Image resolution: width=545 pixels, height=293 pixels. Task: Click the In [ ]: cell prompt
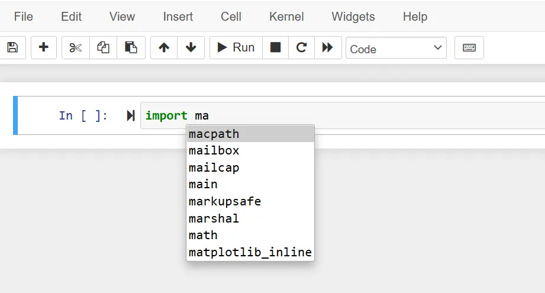click(83, 116)
